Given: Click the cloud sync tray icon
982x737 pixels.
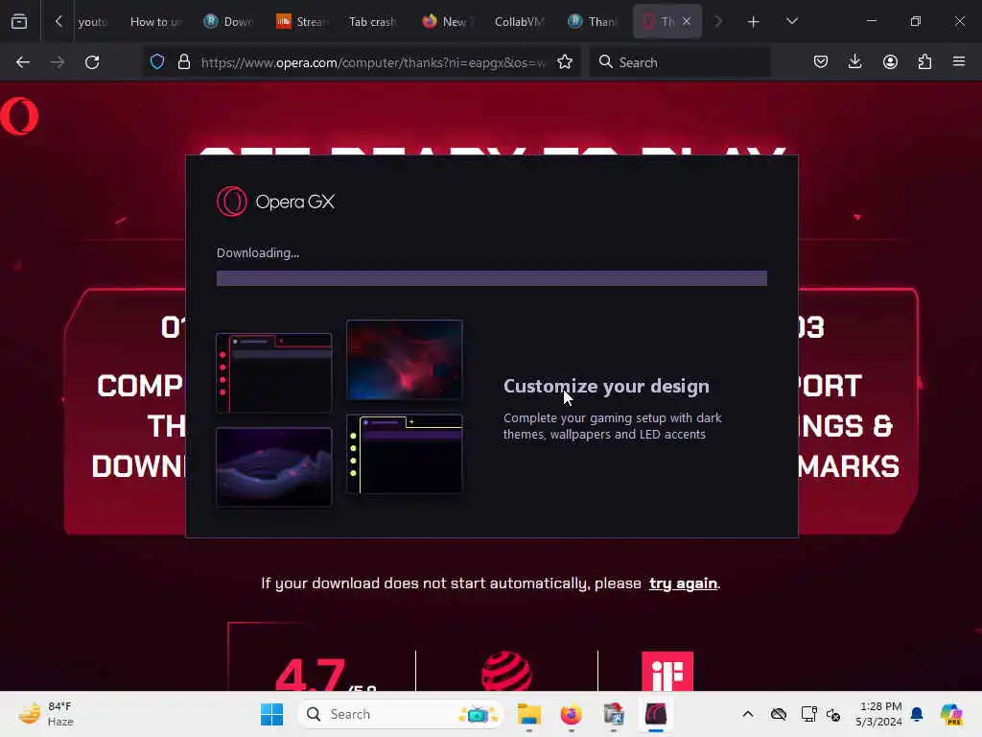Looking at the screenshot, I should click(779, 714).
